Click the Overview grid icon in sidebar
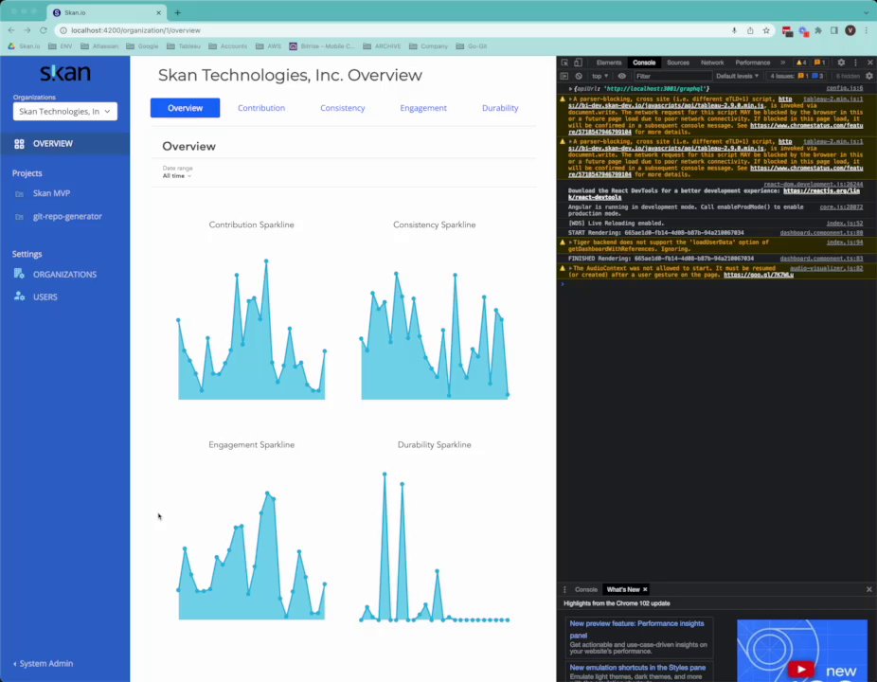Viewport: 877px width, 682px height. pos(19,144)
